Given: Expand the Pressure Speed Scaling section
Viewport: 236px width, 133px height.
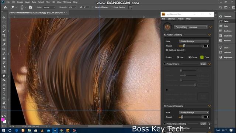Looking at the screenshot, I should pyautogui.click(x=209, y=124).
